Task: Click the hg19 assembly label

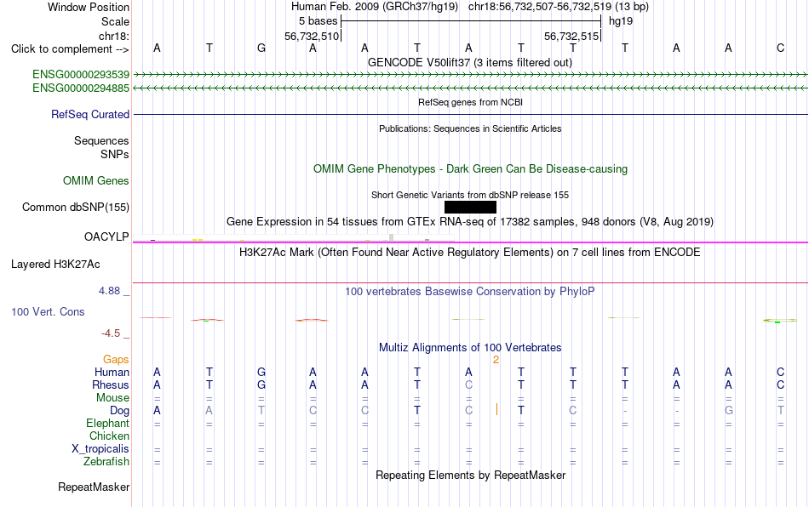Action: [x=621, y=21]
